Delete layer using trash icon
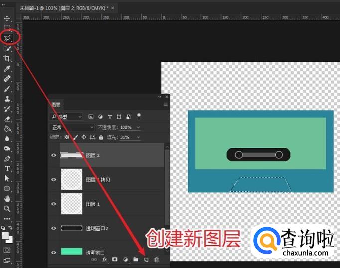Image resolution: width=340 pixels, height=268 pixels. coord(157,260)
